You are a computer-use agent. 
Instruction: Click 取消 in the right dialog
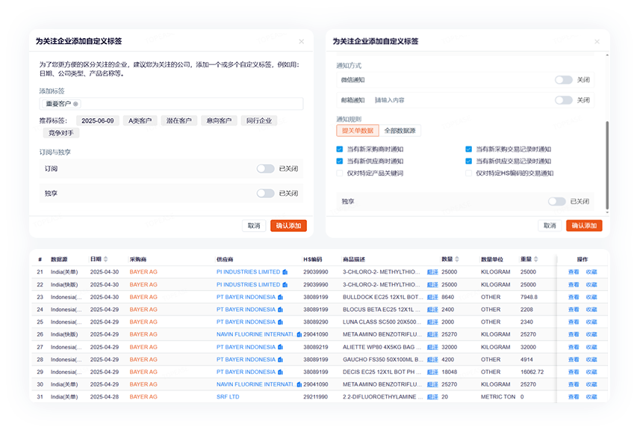550,226
